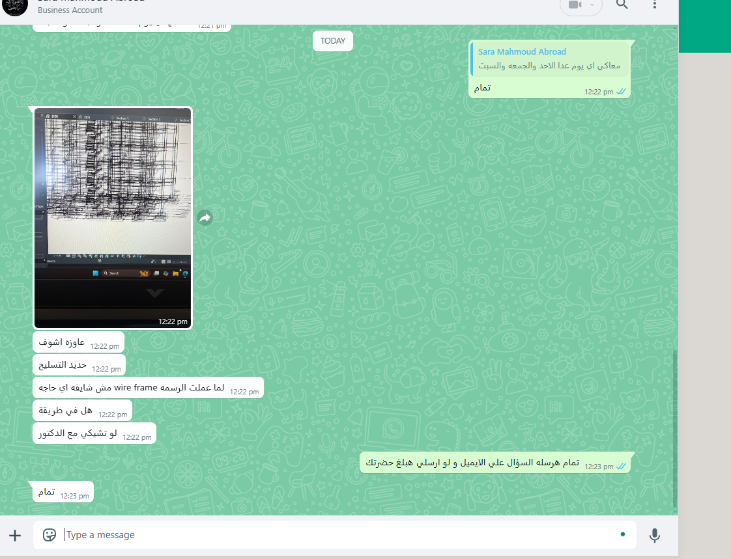Forward the wireframe screenshot image

coord(205,217)
